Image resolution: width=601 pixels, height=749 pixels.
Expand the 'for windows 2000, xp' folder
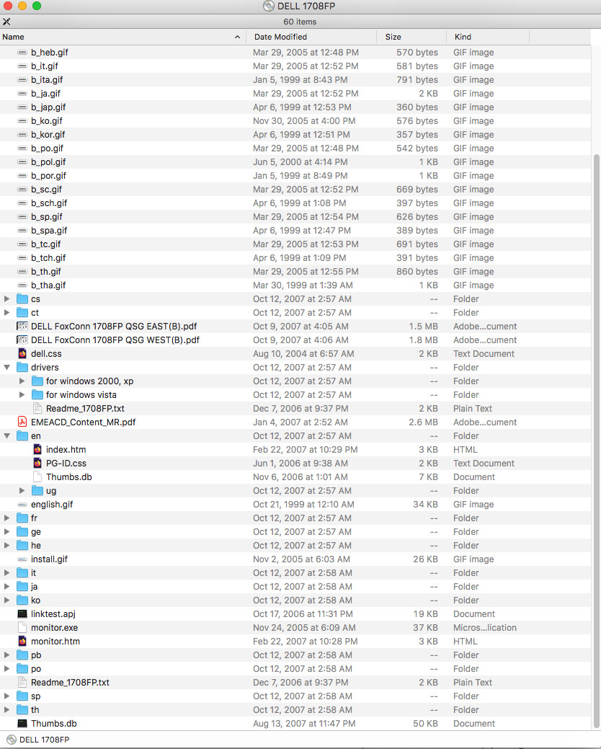click(22, 381)
